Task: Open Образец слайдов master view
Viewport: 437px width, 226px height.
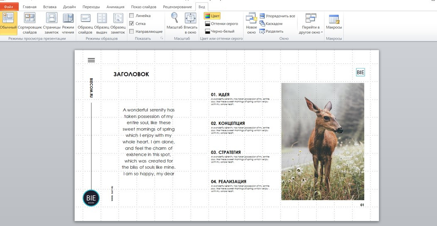Action: tap(85, 18)
